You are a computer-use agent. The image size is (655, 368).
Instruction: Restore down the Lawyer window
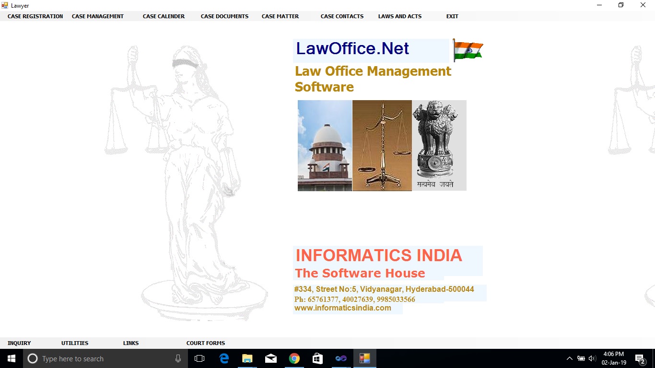(x=621, y=5)
